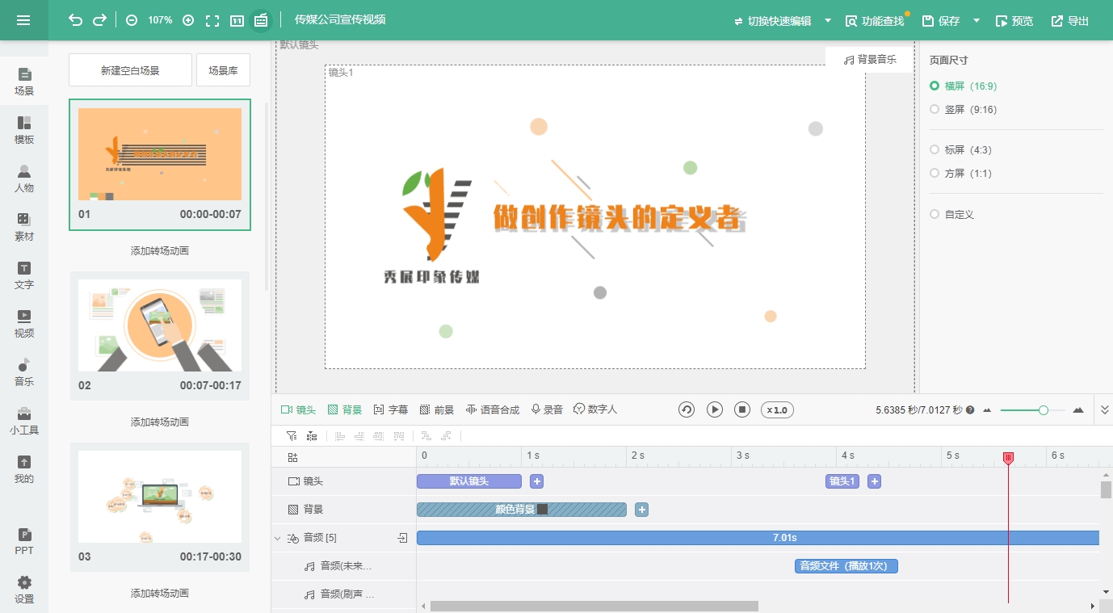Image resolution: width=1113 pixels, height=613 pixels.
Task: Open the 音乐 music sidebar panel
Action: pyautogui.click(x=24, y=372)
